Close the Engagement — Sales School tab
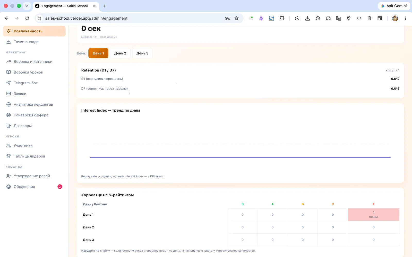The image size is (412, 257). pos(95,6)
